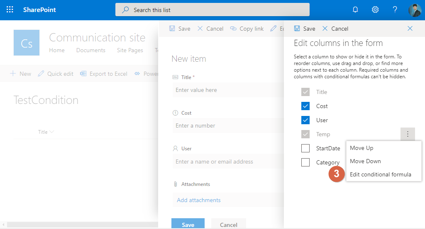Click the Copy link icon

pos(233,29)
